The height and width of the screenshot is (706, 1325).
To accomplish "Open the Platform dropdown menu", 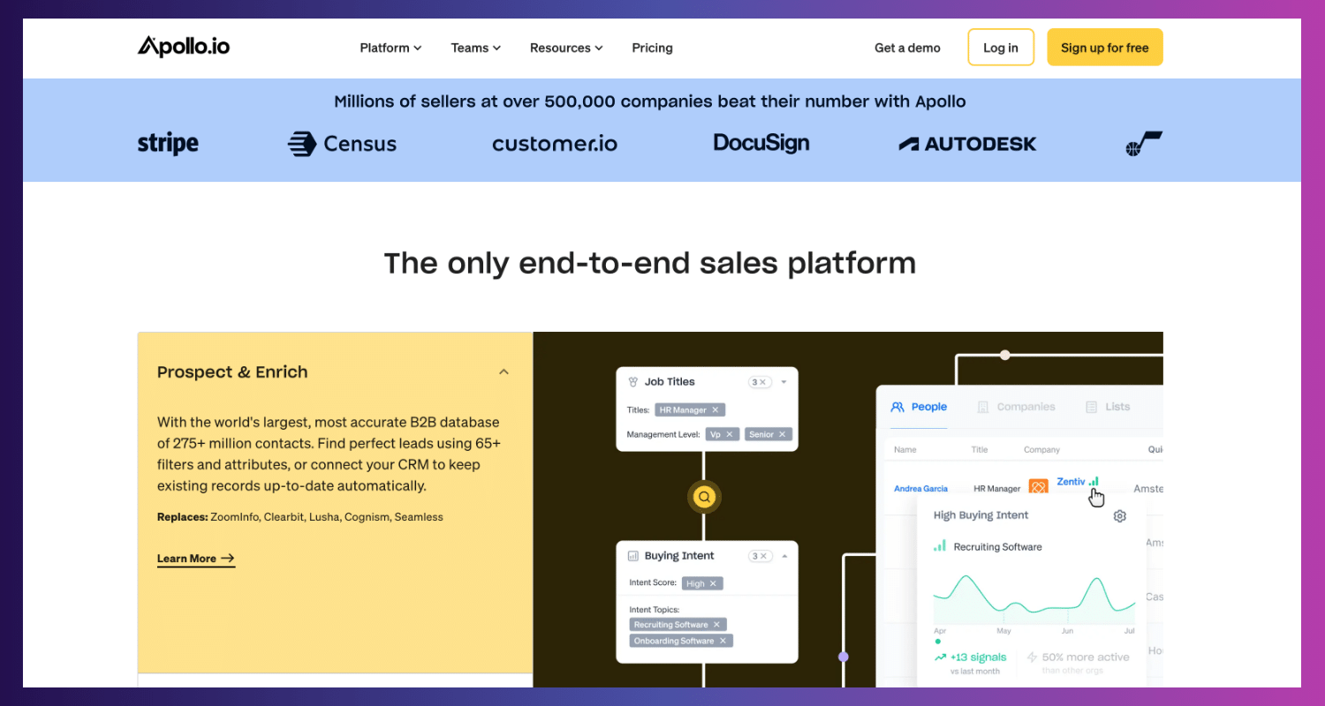I will [390, 48].
